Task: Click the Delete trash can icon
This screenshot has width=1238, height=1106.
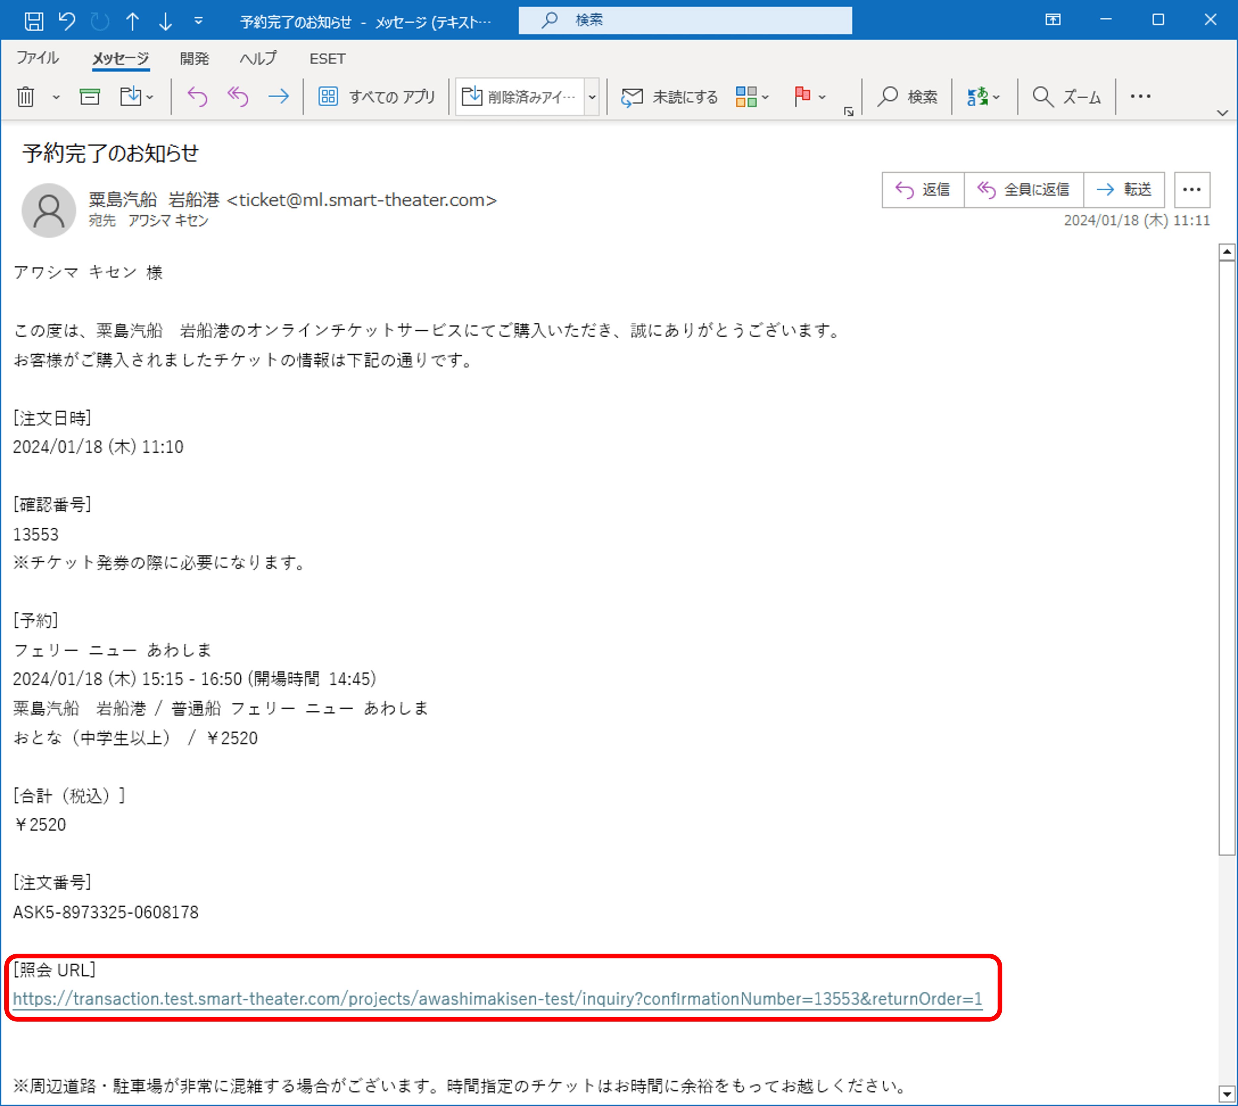Action: tap(25, 97)
